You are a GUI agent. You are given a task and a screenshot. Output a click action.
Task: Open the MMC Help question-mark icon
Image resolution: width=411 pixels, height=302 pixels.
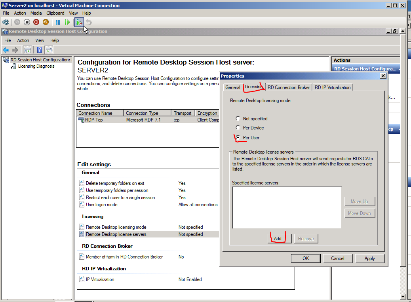pos(39,50)
